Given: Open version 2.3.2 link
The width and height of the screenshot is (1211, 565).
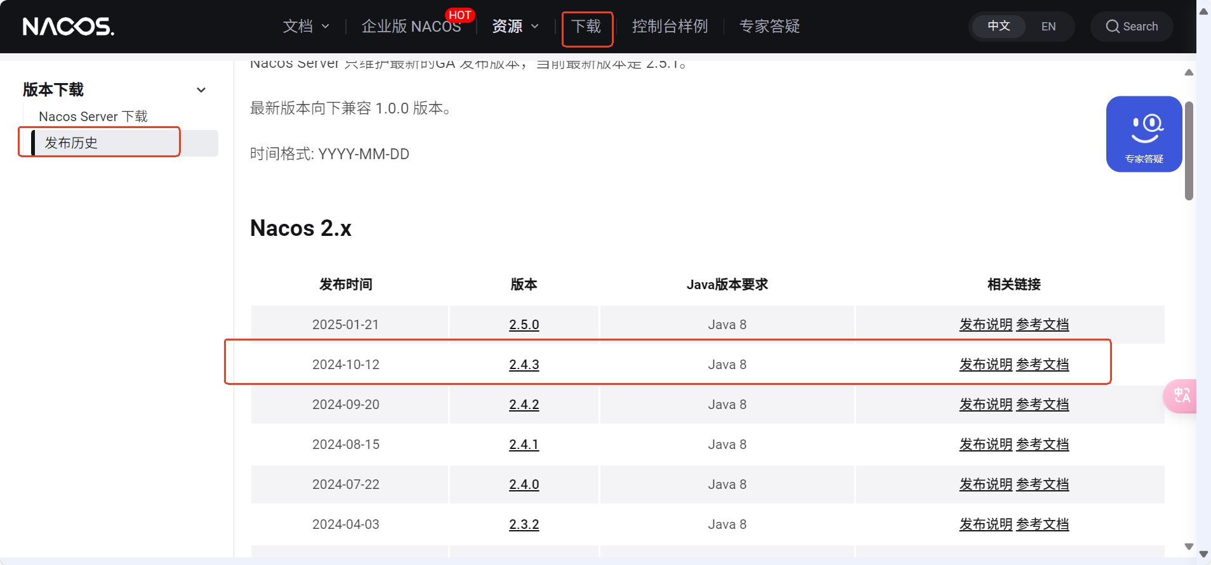Looking at the screenshot, I should [524, 524].
